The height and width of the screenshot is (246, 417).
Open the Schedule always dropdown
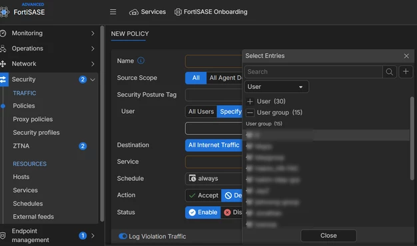point(214,178)
